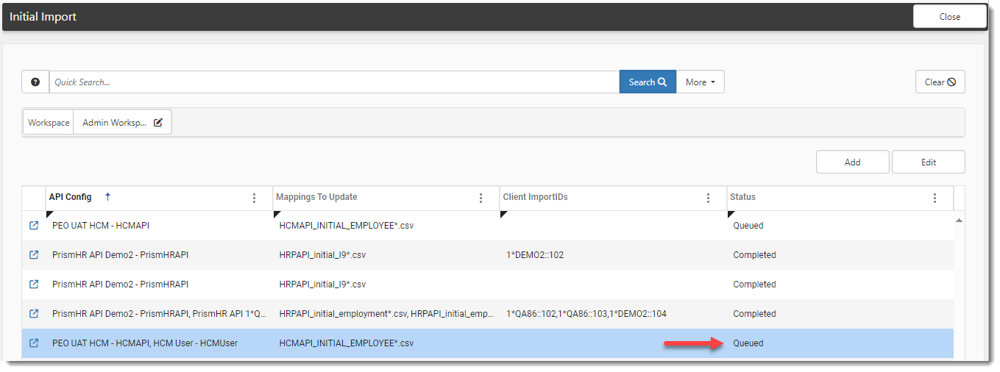
Task: Edit the Admin Workspace with pencil icon
Action: (158, 123)
